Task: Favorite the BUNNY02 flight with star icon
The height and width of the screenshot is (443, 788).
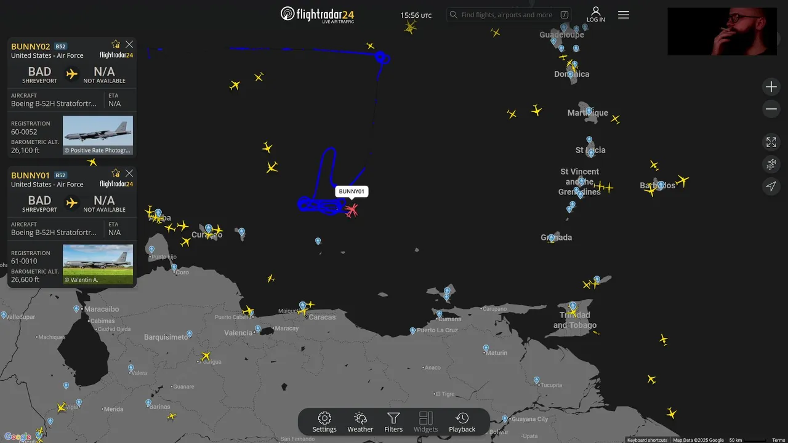Action: point(116,44)
